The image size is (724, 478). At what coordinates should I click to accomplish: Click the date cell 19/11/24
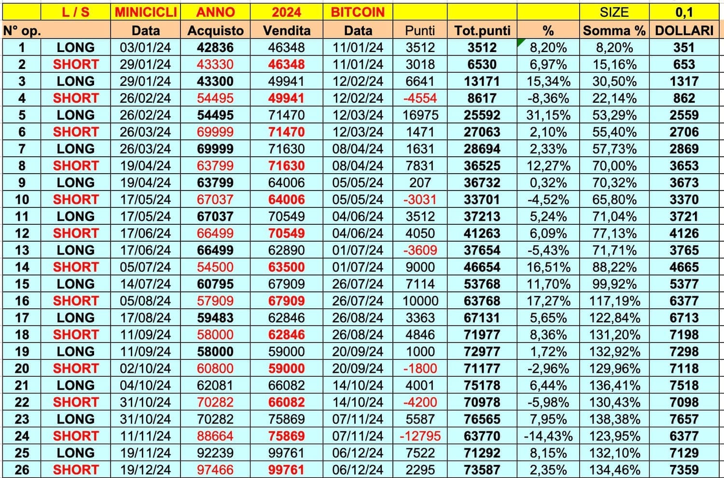tap(146, 452)
